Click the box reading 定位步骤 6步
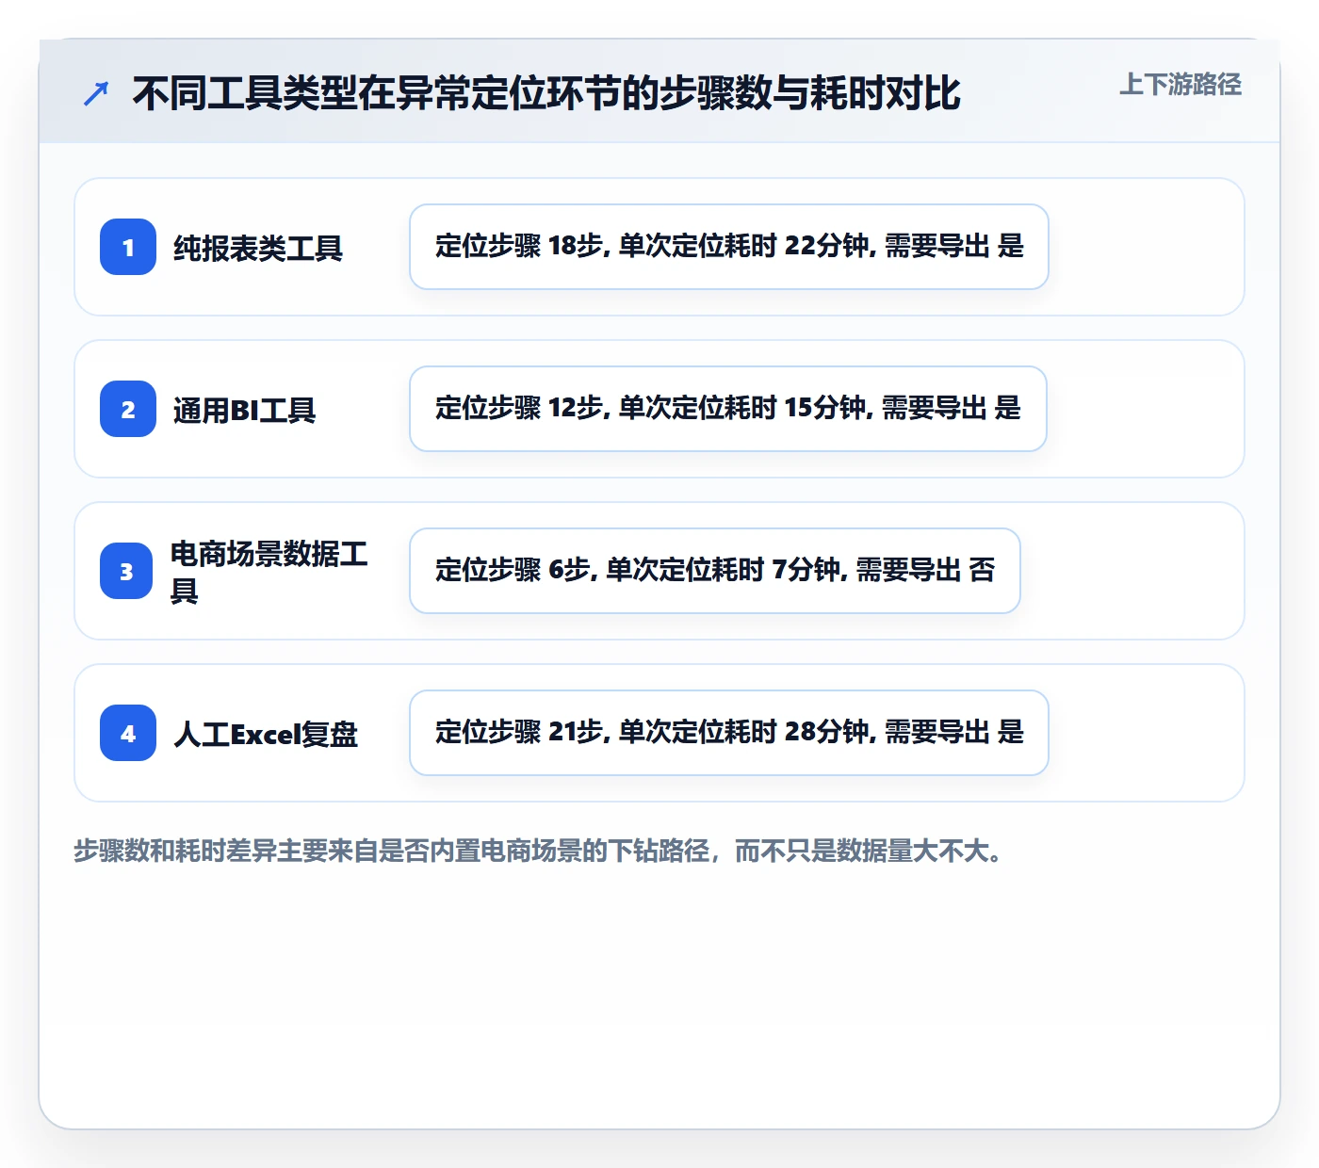This screenshot has height=1168, width=1319. 715,571
